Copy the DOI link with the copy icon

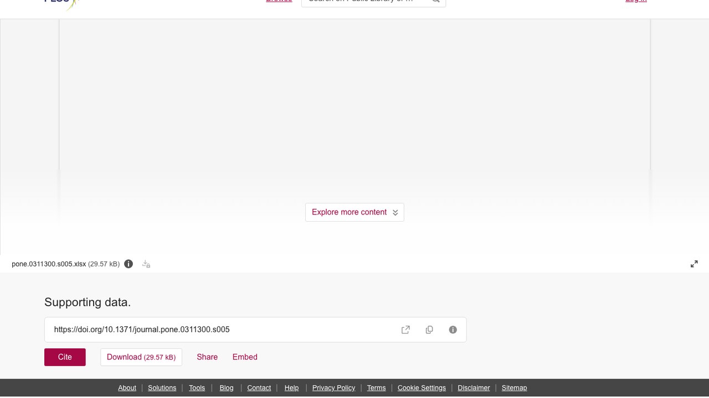coord(429,329)
